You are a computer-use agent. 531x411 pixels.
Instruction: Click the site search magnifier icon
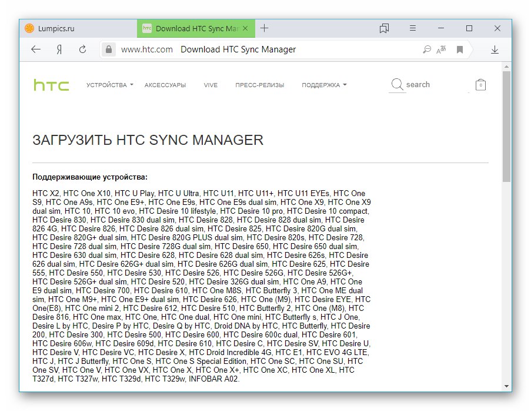(397, 84)
